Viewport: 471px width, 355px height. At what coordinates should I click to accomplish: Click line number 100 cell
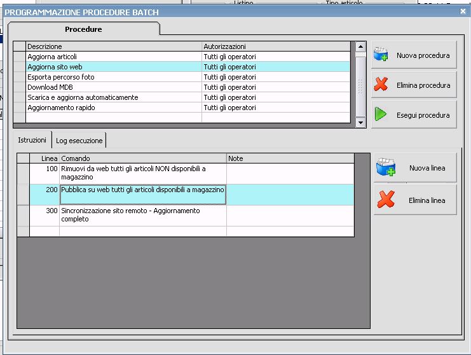(44, 174)
